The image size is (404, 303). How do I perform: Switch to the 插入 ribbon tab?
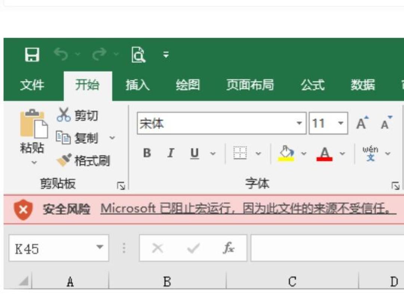click(137, 85)
